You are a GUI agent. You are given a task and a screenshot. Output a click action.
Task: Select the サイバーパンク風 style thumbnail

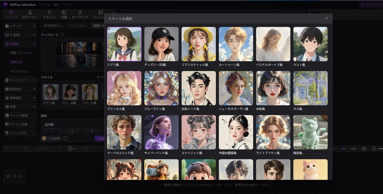(161, 132)
